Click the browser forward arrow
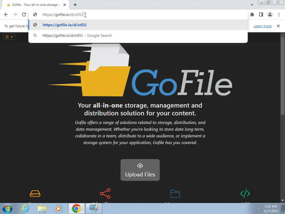Screen dimensions: 285x214 [15, 14]
